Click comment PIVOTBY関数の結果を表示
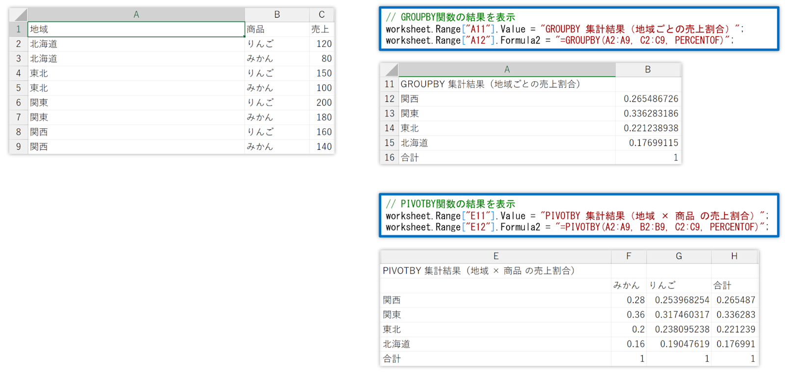785x377 pixels. [450, 204]
